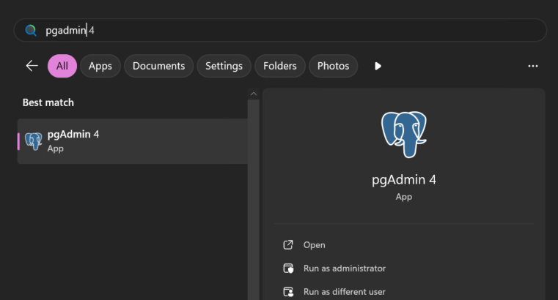558x300 pixels.
Task: Show only Photos results
Action: click(333, 66)
